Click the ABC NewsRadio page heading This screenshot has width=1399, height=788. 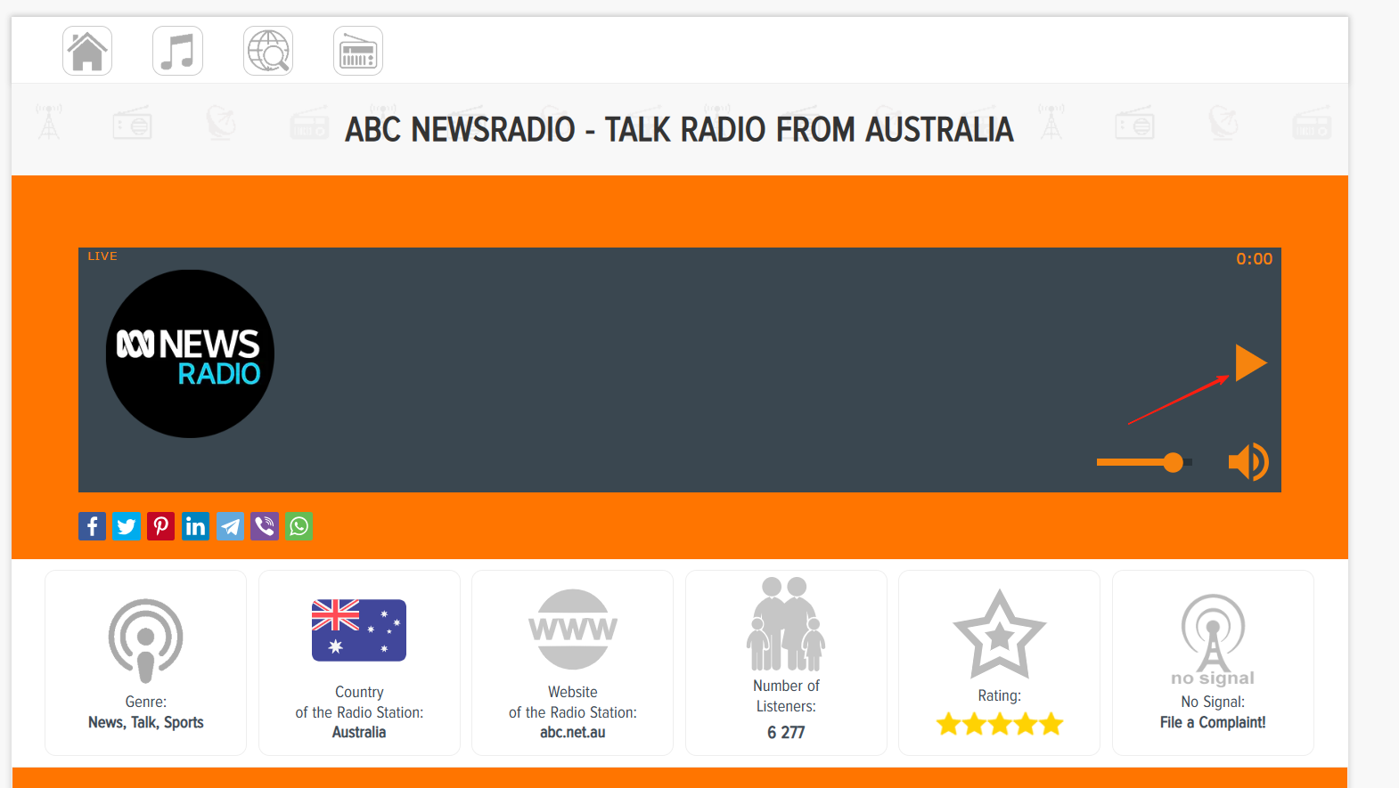click(679, 130)
